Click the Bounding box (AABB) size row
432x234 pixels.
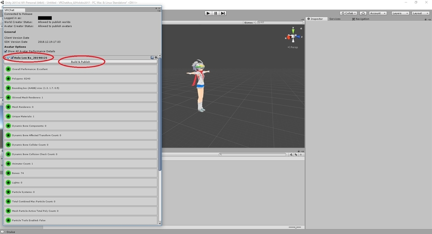click(x=81, y=88)
